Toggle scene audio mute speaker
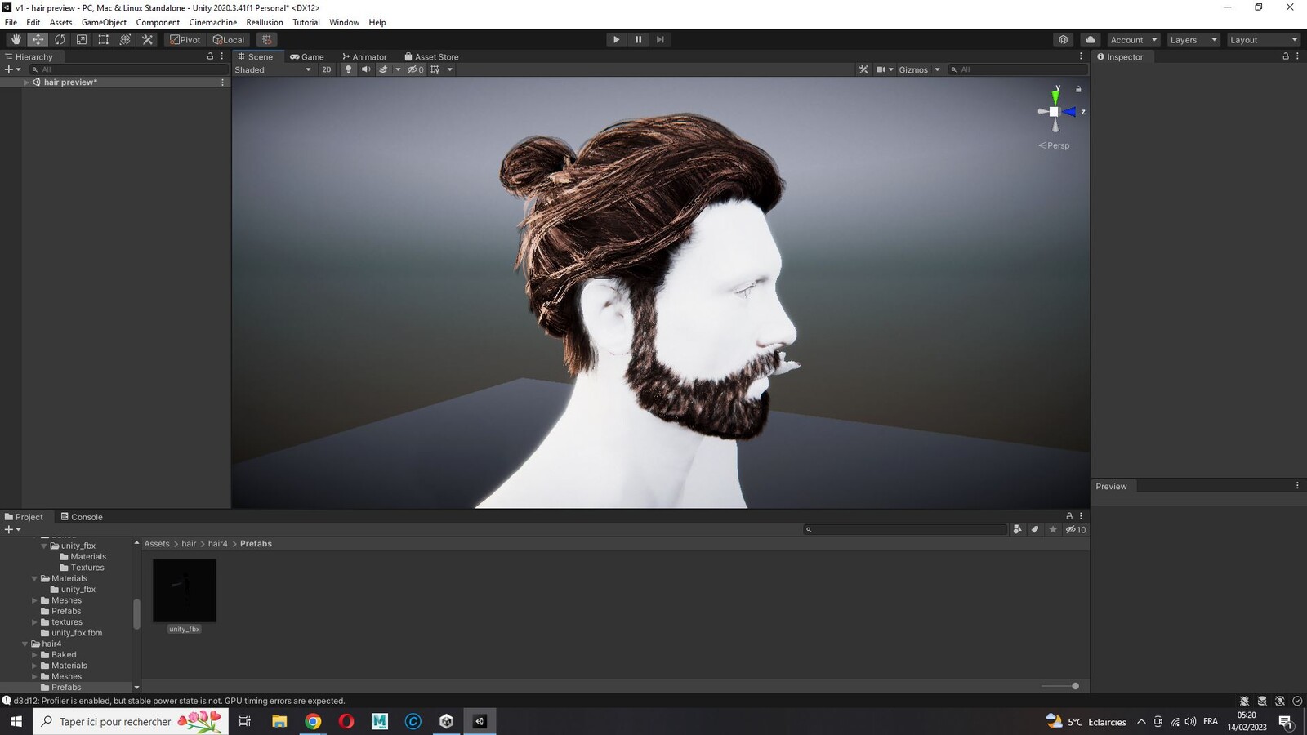Image resolution: width=1307 pixels, height=735 pixels. pyautogui.click(x=366, y=69)
